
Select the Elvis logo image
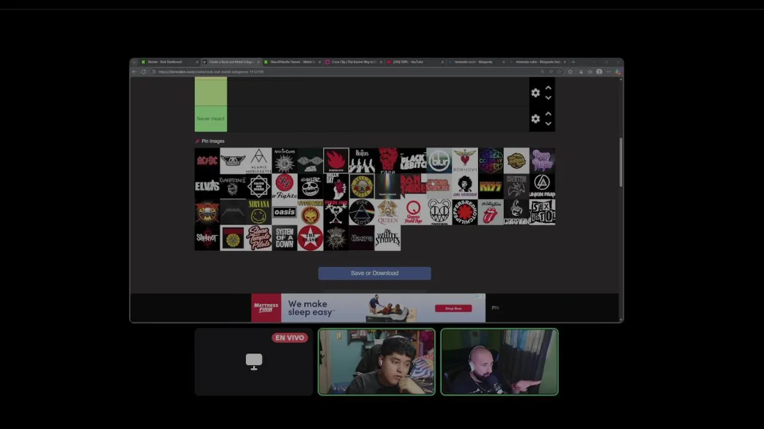[x=207, y=186]
